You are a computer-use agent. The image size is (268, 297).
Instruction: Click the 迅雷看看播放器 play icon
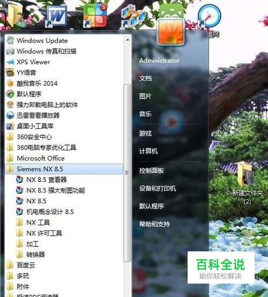tap(10, 115)
